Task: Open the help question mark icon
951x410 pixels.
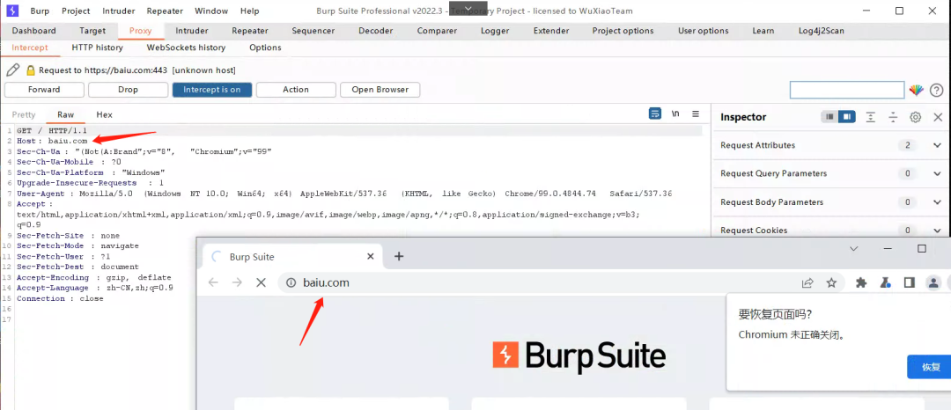Action: point(936,91)
